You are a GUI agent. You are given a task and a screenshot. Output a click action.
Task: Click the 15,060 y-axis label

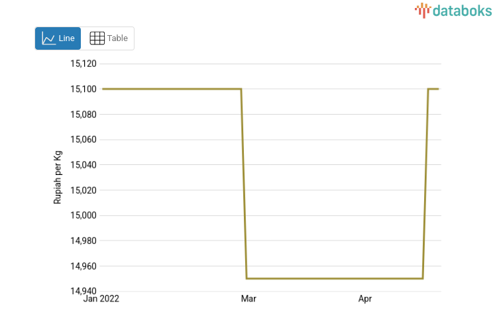[83, 139]
